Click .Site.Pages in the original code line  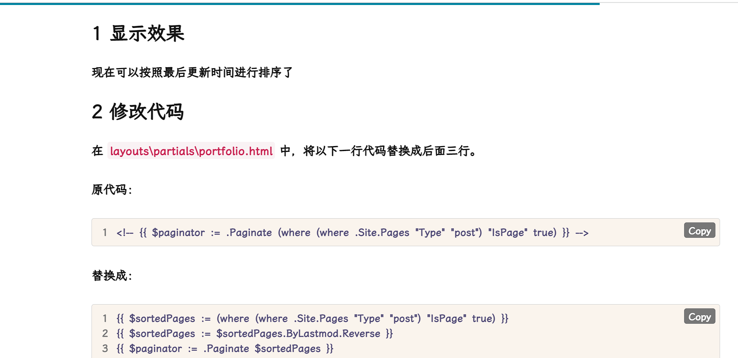[382, 233]
